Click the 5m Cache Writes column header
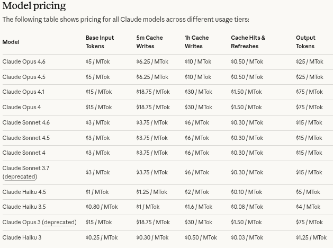Screen dimensions: 333x248 click(x=149, y=42)
